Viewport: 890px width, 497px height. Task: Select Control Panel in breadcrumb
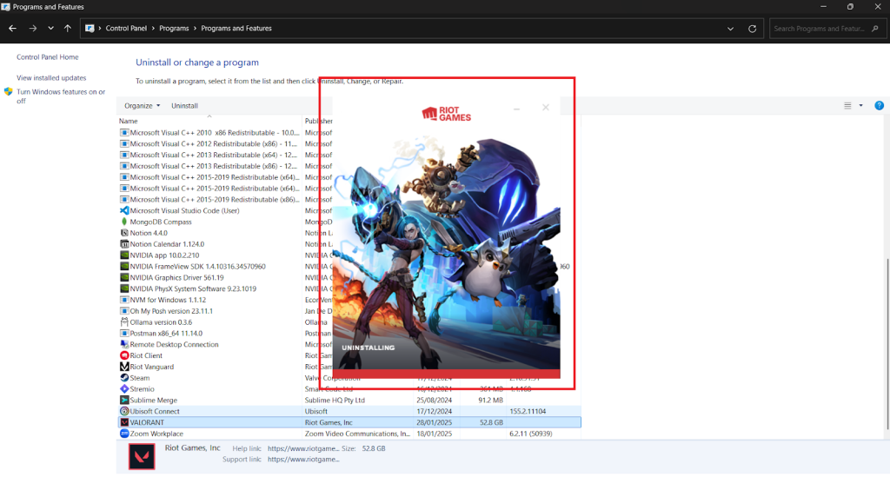[126, 29]
